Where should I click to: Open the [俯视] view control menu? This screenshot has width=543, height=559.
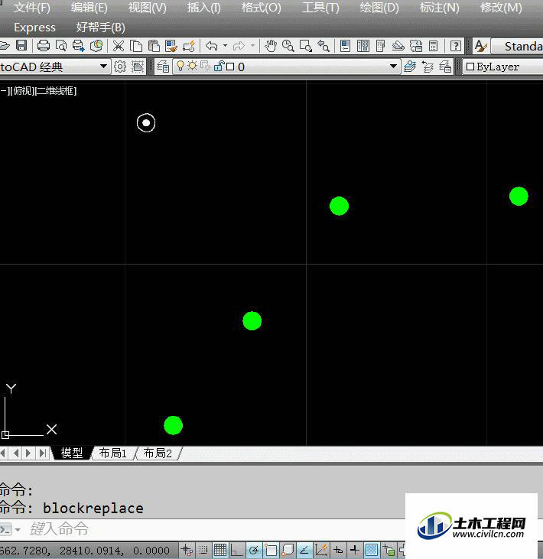[23, 91]
